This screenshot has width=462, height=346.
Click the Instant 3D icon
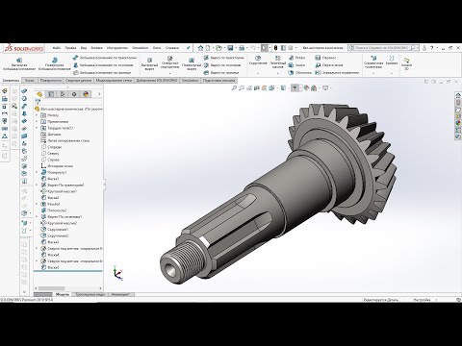[x=406, y=61]
